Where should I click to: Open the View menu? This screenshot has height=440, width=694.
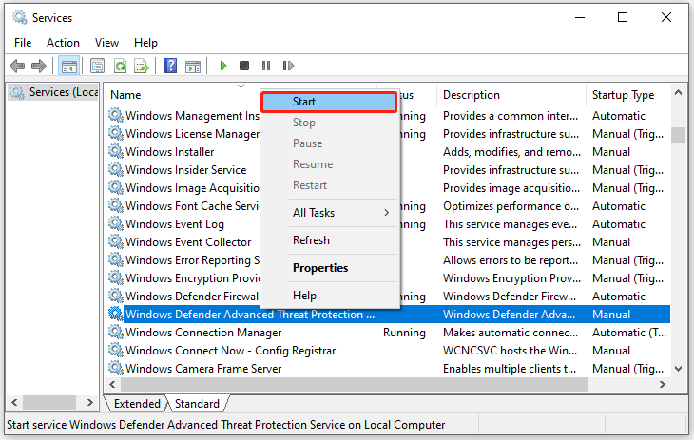click(106, 43)
